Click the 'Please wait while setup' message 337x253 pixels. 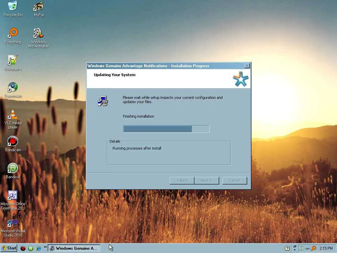coord(172,99)
